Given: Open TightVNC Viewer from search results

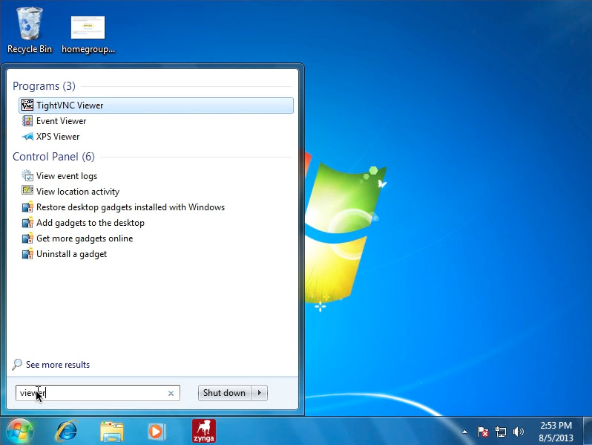Looking at the screenshot, I should pos(156,105).
